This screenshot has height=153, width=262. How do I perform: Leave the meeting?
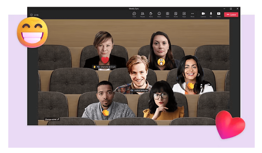coord(231,15)
